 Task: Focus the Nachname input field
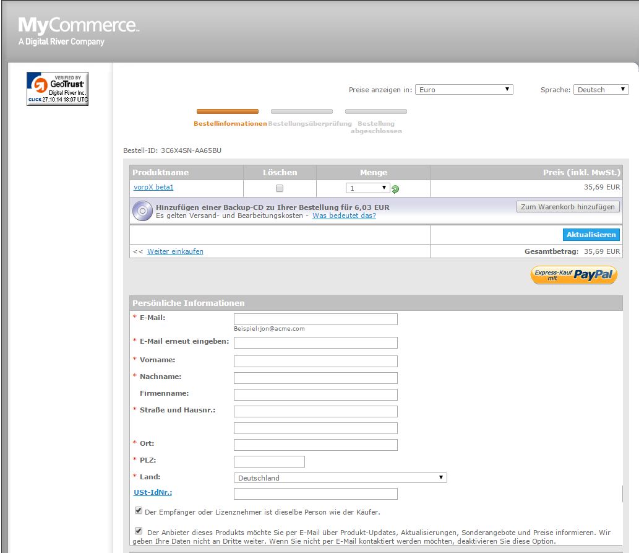(x=315, y=378)
